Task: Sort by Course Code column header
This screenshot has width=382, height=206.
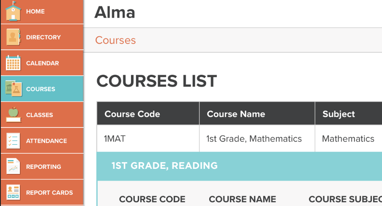Action: pyautogui.click(x=132, y=114)
